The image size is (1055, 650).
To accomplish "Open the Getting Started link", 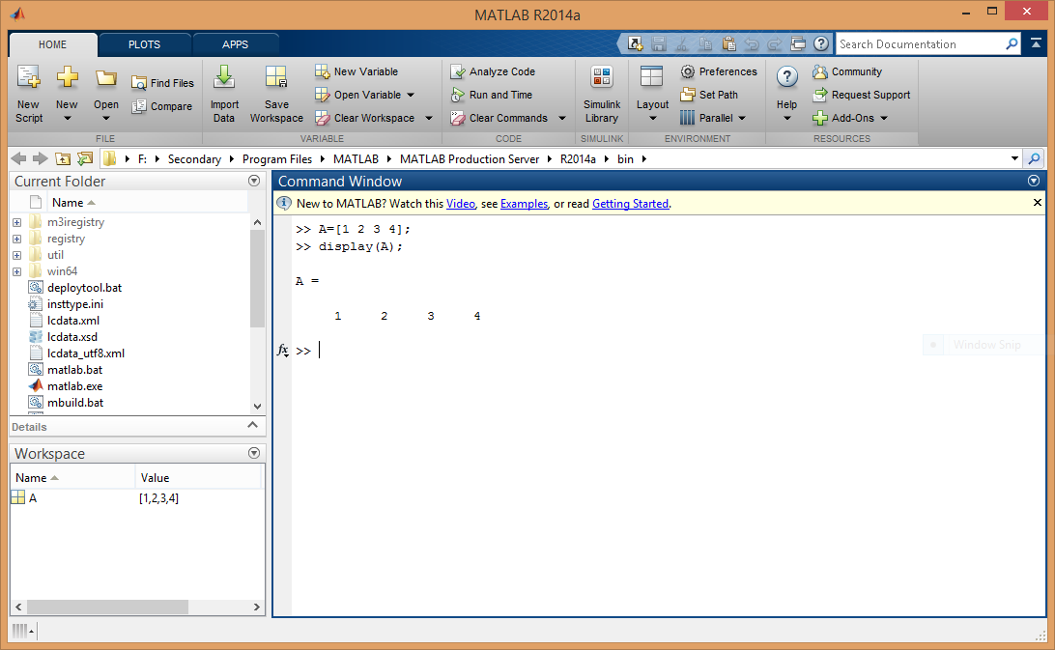I will click(631, 204).
